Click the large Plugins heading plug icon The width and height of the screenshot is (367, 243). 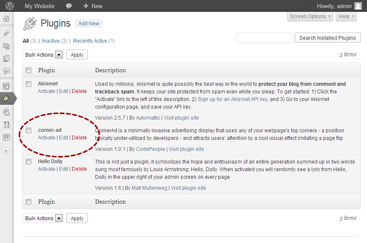[30, 23]
